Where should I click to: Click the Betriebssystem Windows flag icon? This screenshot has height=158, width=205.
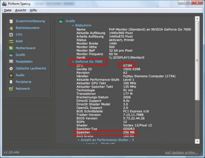[11, 28]
